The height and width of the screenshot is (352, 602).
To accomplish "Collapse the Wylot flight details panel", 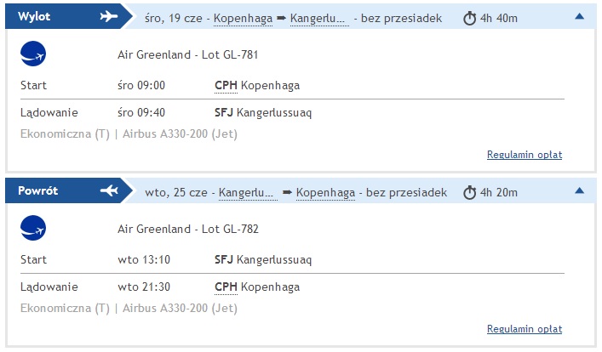I will 579,16.
